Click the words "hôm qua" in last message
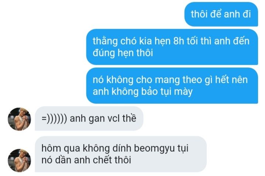 click(61, 149)
